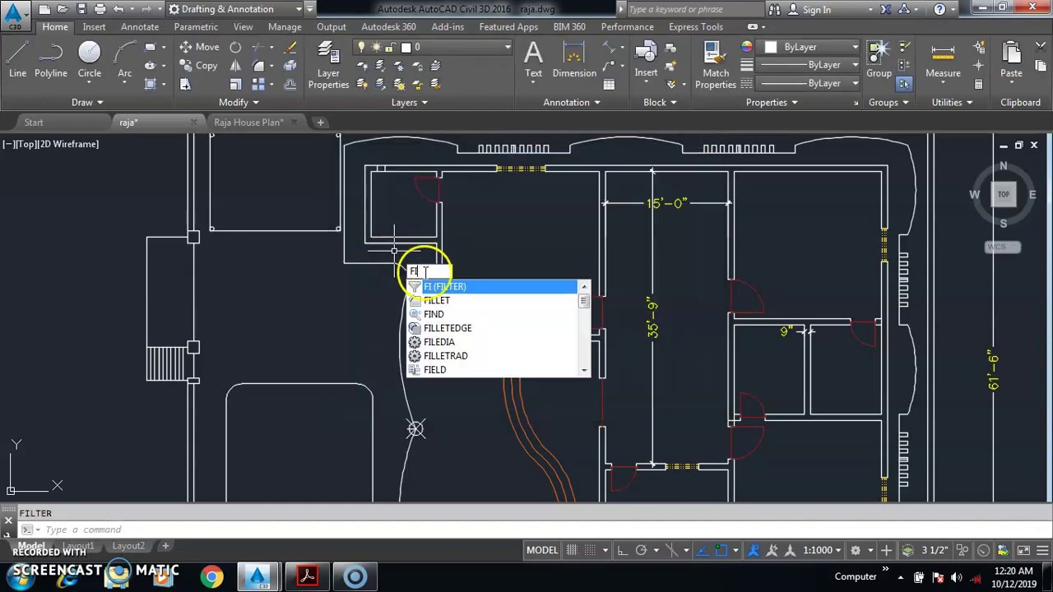Click the Stretch tool icon
This screenshot has height=592, width=1053.
coord(185,84)
